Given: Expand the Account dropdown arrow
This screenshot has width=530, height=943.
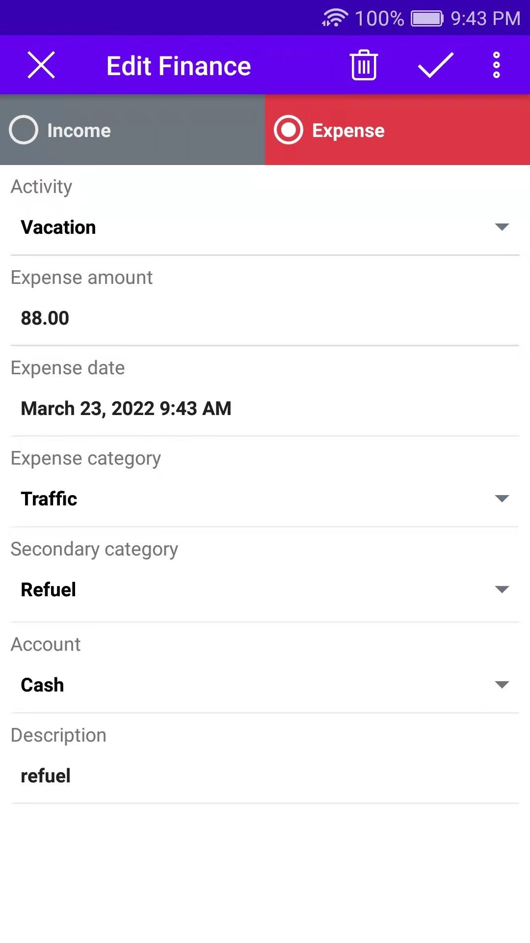Looking at the screenshot, I should [x=502, y=685].
